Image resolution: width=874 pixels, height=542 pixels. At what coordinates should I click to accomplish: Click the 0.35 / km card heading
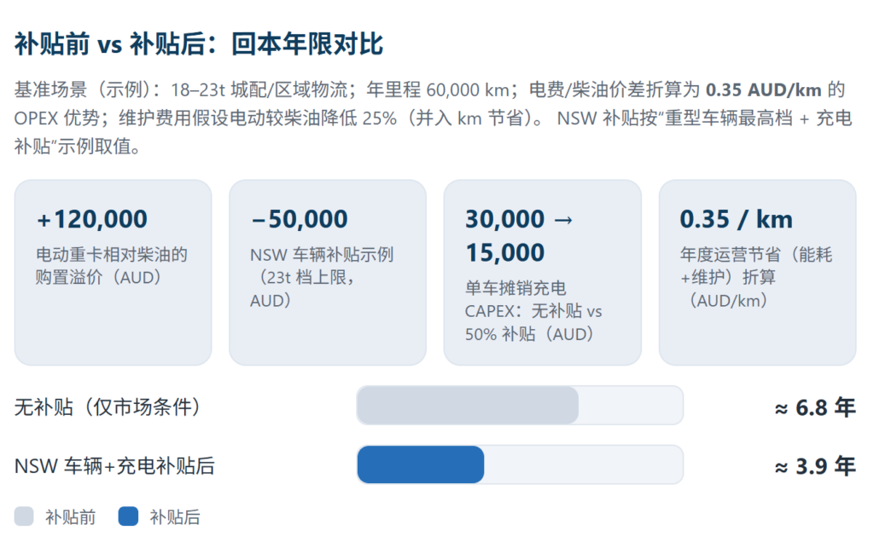point(736,219)
